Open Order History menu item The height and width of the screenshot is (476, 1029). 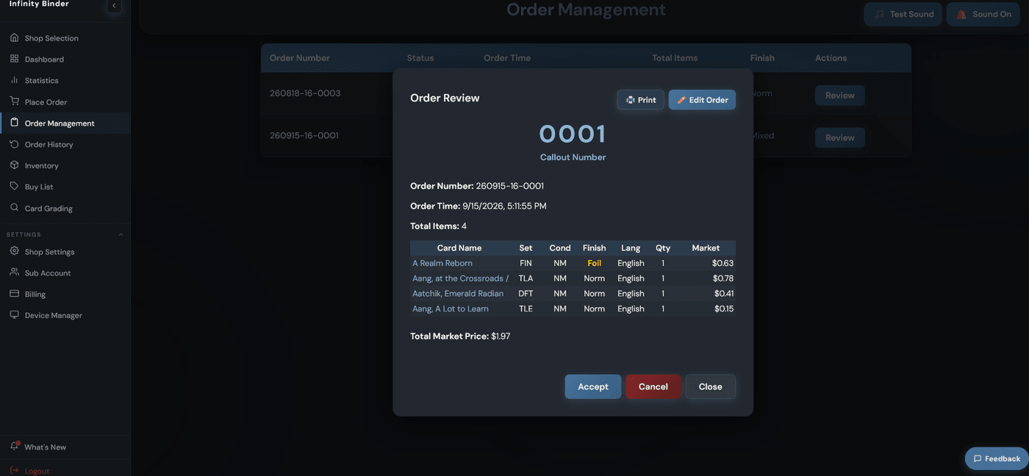pyautogui.click(x=65, y=145)
